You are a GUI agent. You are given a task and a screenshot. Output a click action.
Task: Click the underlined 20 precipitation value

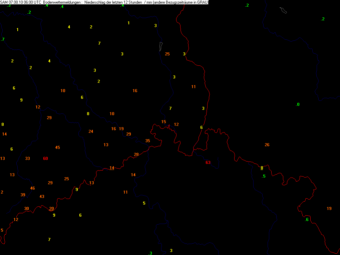(x=51, y=209)
